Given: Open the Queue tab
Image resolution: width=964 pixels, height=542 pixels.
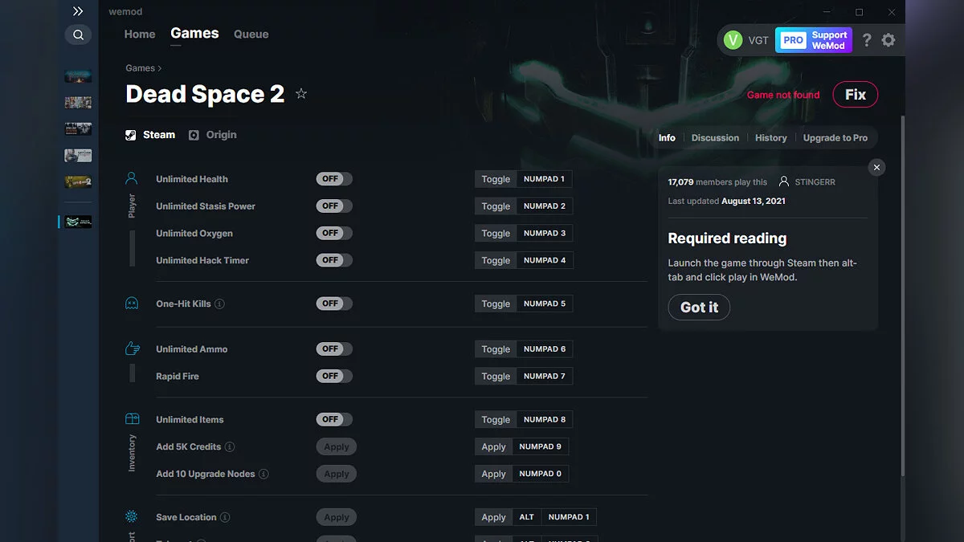Looking at the screenshot, I should (251, 34).
